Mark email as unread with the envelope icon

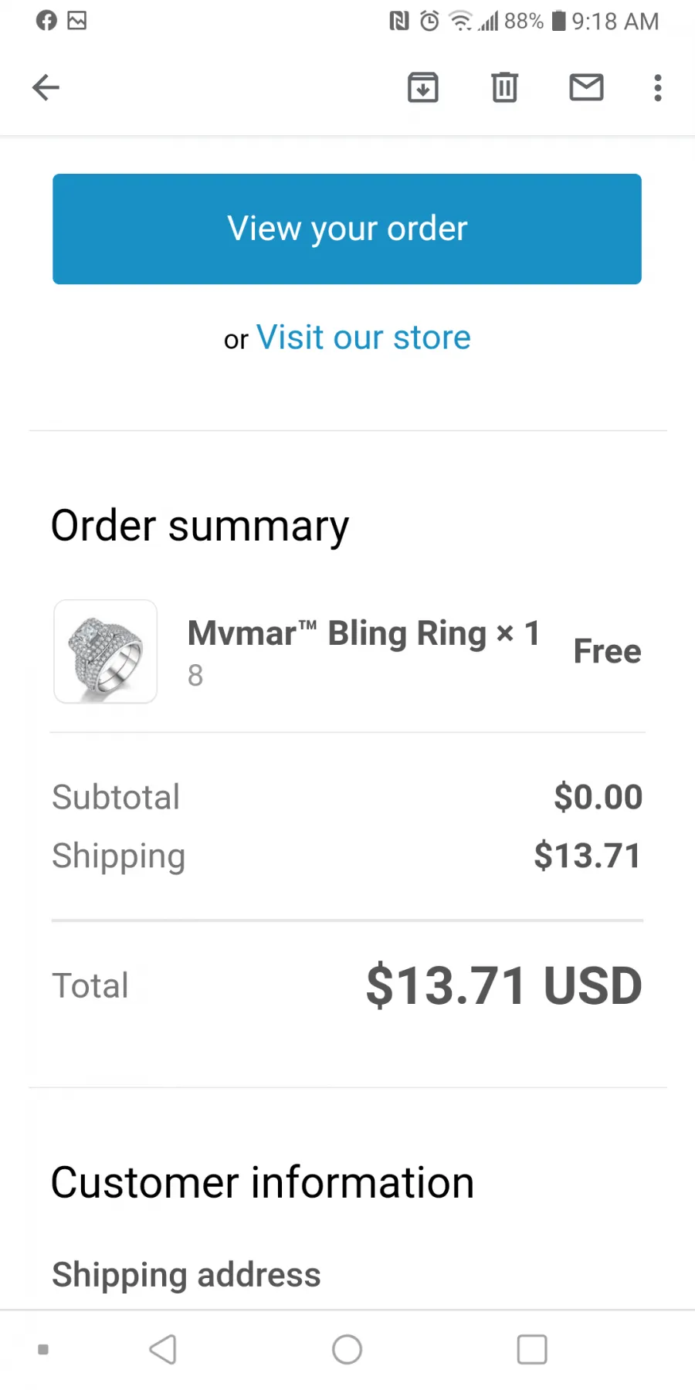pos(586,87)
